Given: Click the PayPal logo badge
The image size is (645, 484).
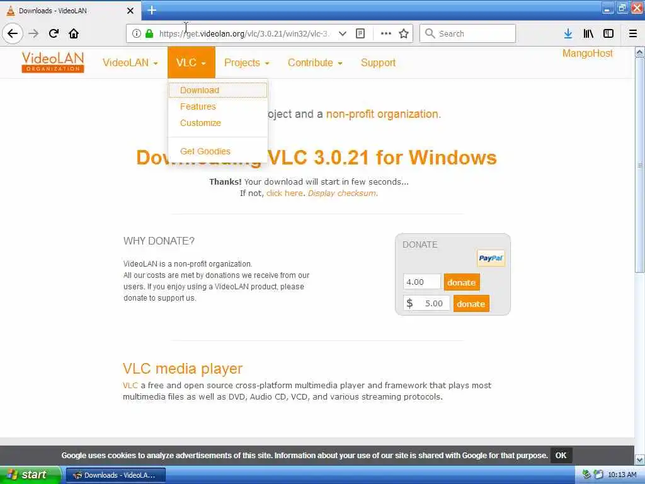Looking at the screenshot, I should pos(491,258).
